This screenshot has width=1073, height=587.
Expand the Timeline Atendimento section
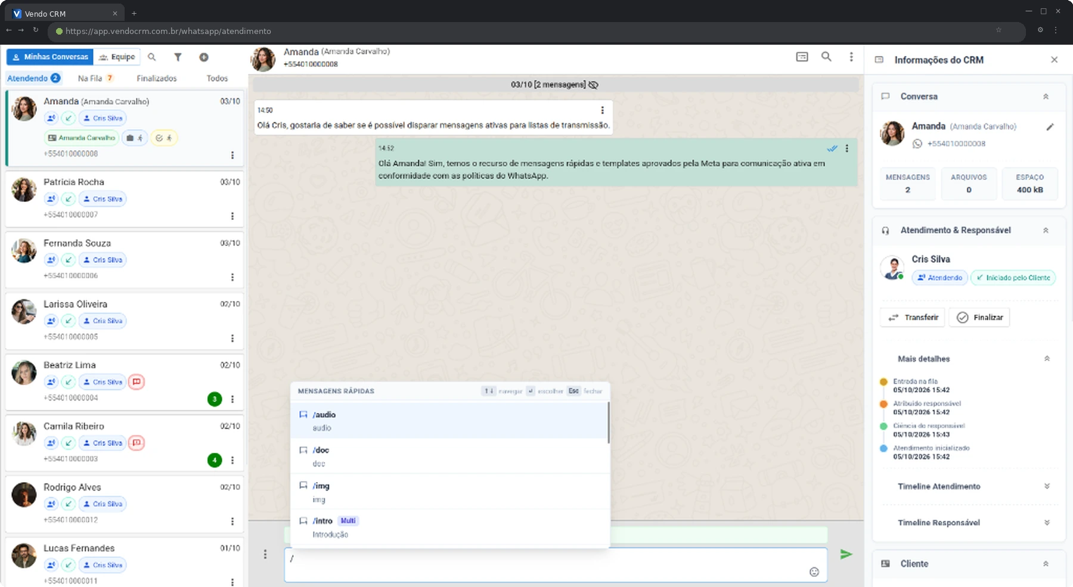point(1047,486)
